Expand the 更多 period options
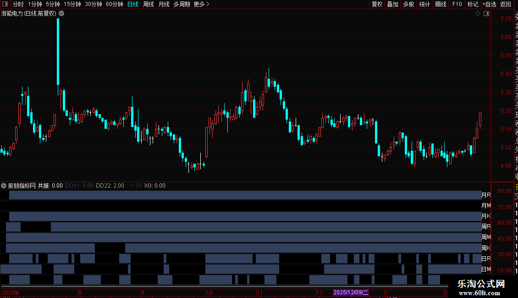 (x=202, y=4)
